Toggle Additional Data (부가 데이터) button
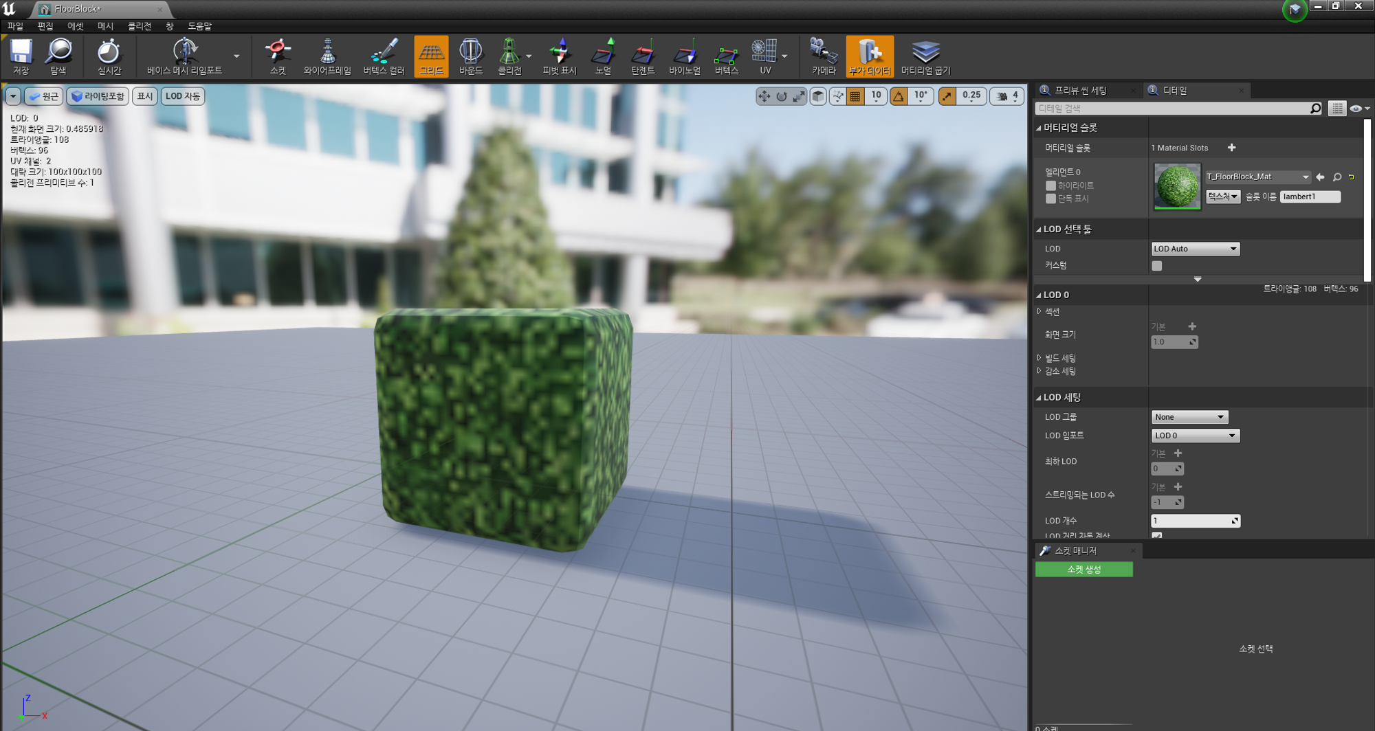The image size is (1375, 731). click(x=870, y=56)
